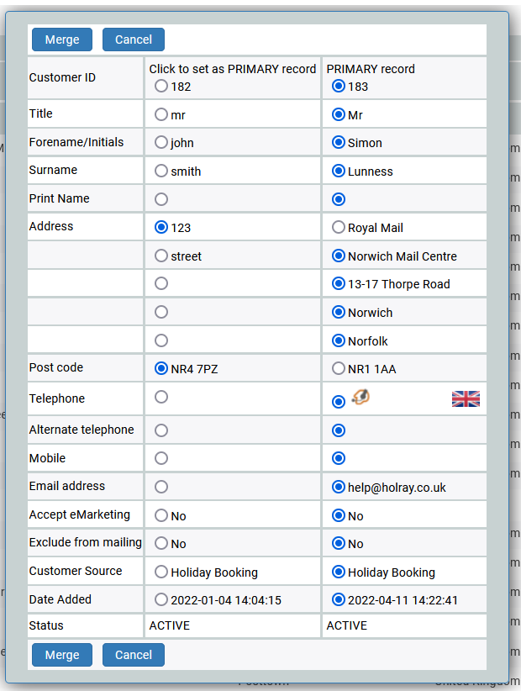521x691 pixels.
Task: Click the bottom Merge button
Action: coord(62,655)
